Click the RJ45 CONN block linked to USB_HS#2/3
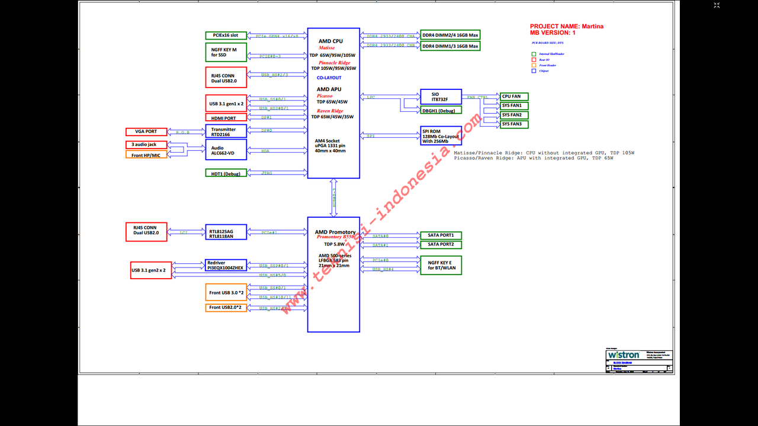758x426 pixels. tap(226, 78)
